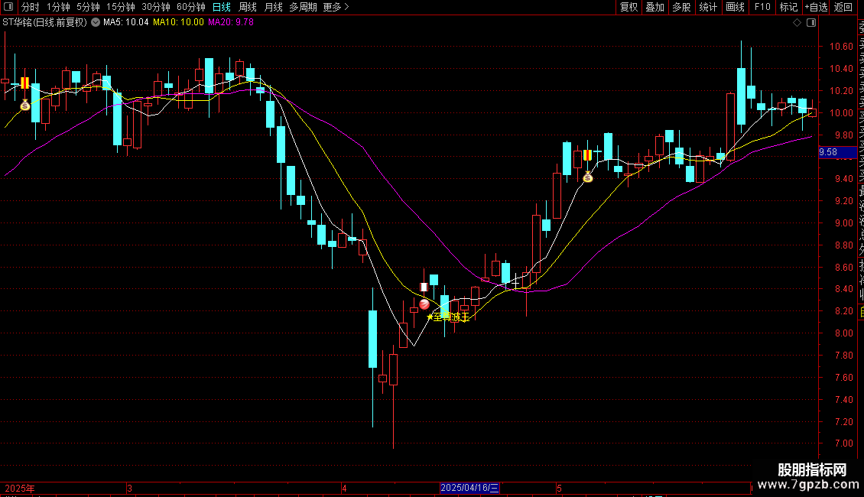Click the MA20: 9.78 indicator label
Screen dimensions: 864x497
pos(230,22)
